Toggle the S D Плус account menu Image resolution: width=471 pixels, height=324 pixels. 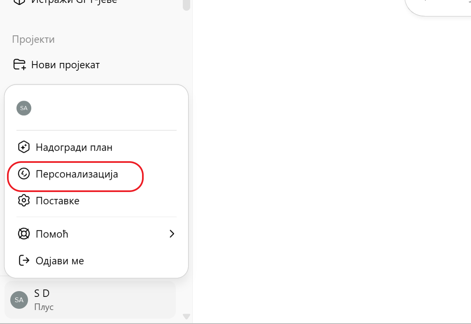click(x=91, y=300)
